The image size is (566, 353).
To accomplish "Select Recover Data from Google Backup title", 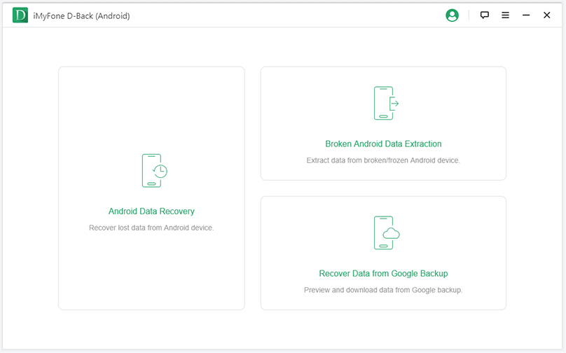I will [x=383, y=274].
